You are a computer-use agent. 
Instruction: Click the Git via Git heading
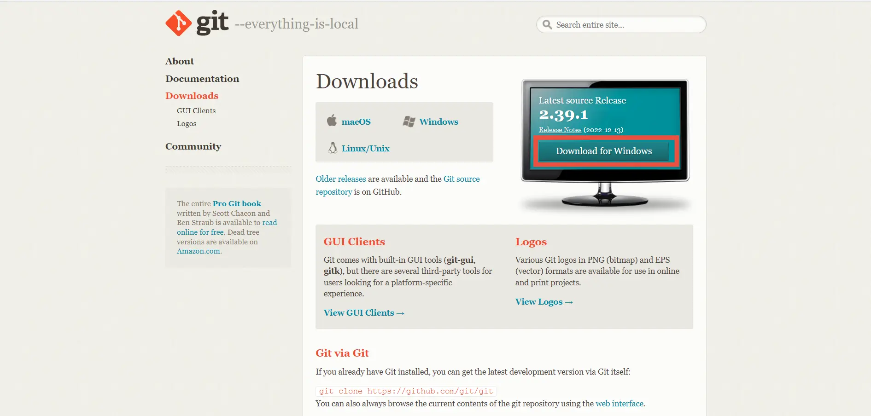point(342,353)
